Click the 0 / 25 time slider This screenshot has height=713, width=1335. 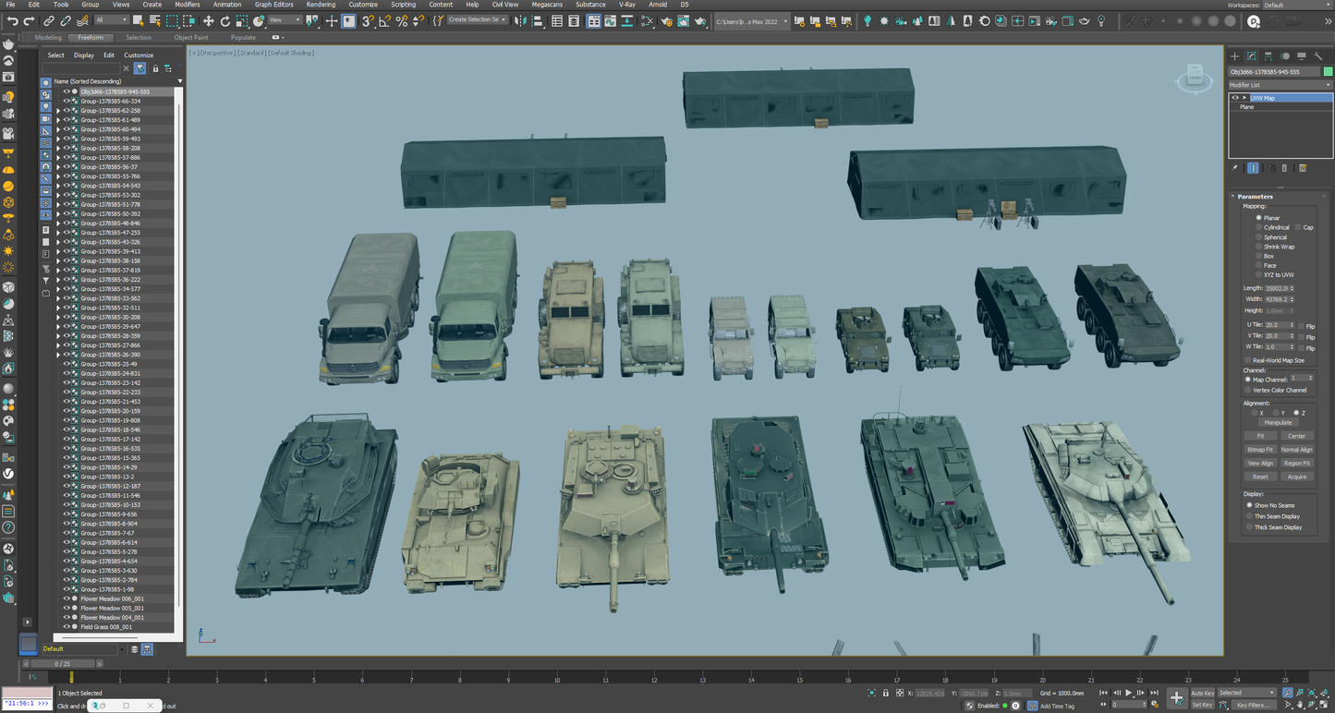pos(63,664)
